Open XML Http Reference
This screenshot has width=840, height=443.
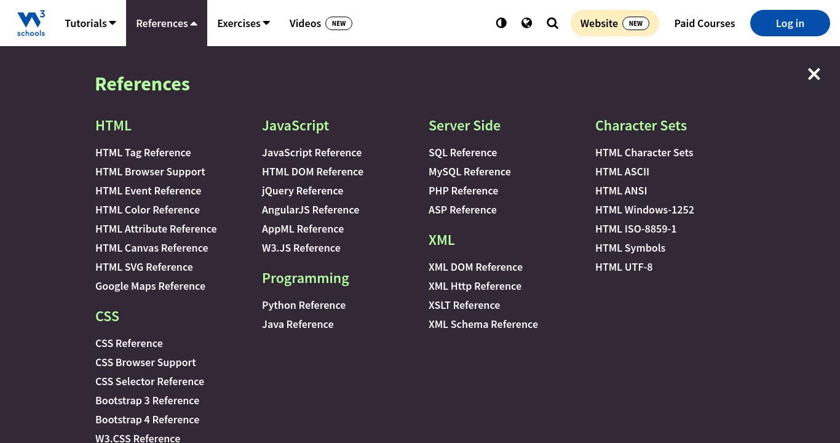pos(475,286)
